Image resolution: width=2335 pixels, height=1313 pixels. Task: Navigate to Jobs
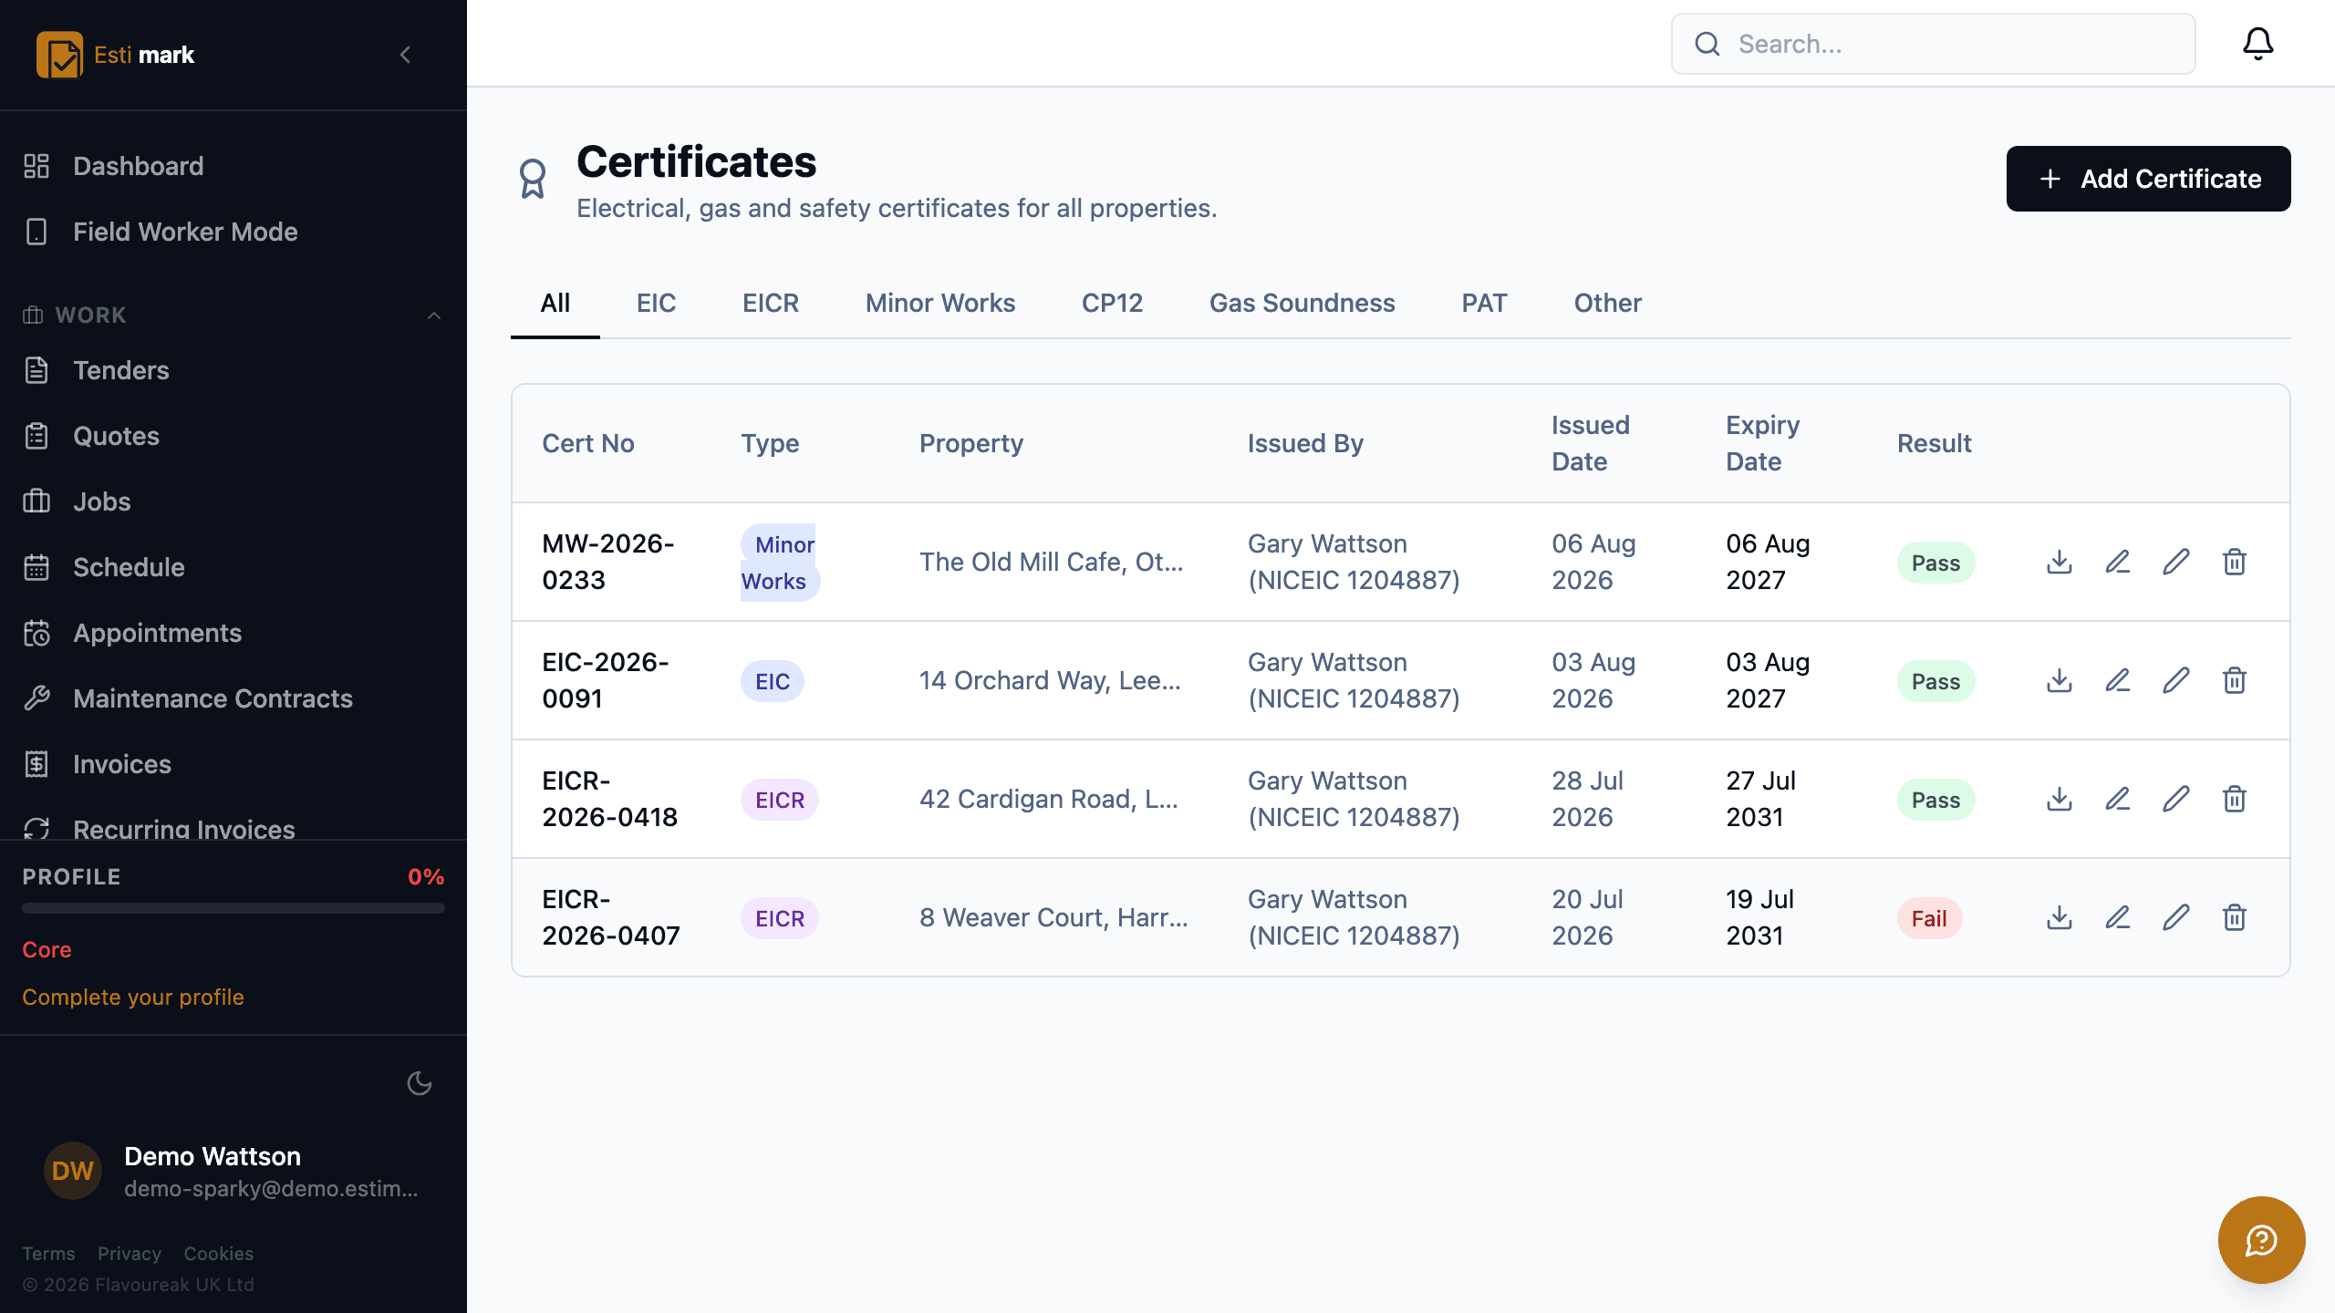pos(233,501)
